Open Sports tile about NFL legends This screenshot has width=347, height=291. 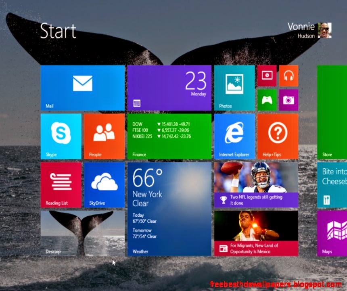256,185
